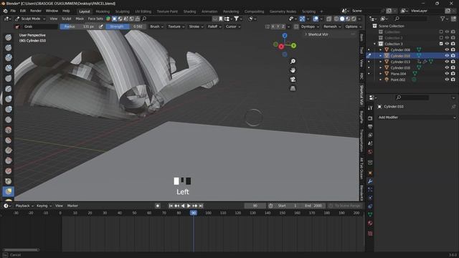Toggle X symmetry button in header
The height and width of the screenshot is (258, 459).
pos(273,27)
